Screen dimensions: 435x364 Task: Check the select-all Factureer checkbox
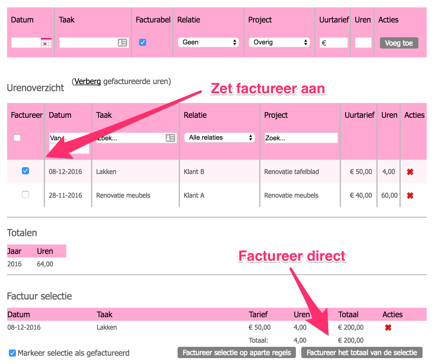(17, 138)
